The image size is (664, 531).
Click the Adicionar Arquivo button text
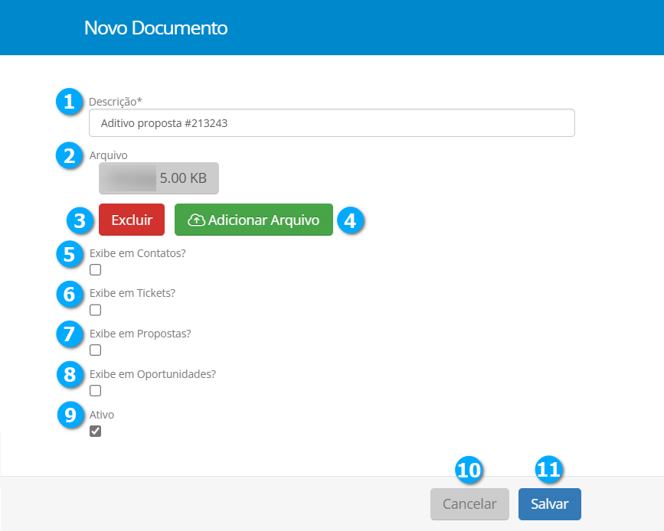(x=263, y=220)
